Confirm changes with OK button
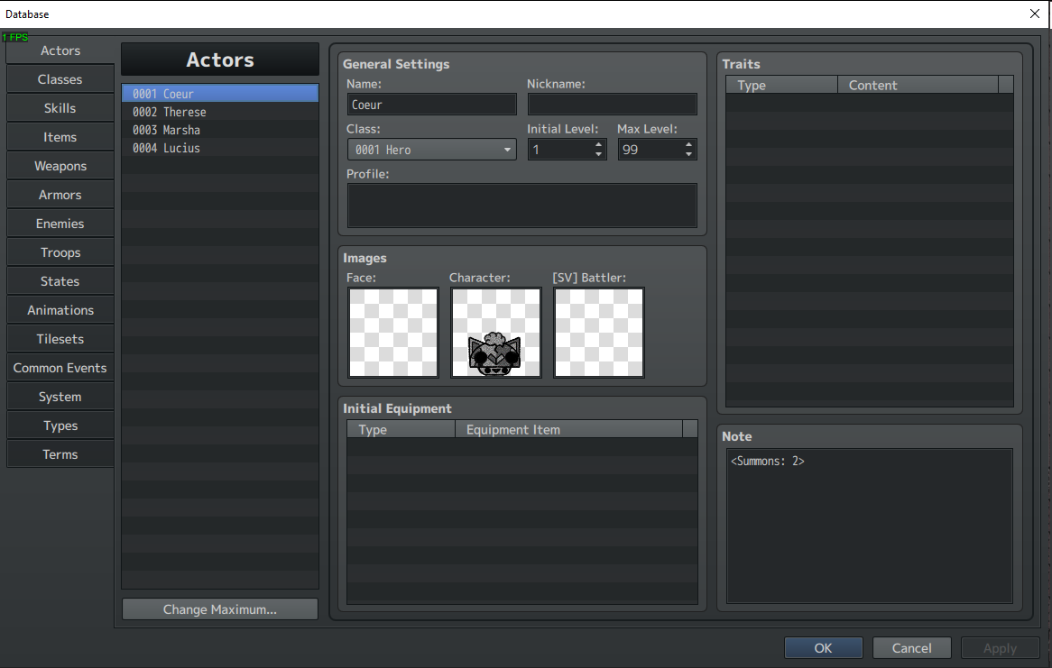The image size is (1052, 668). tap(823, 648)
